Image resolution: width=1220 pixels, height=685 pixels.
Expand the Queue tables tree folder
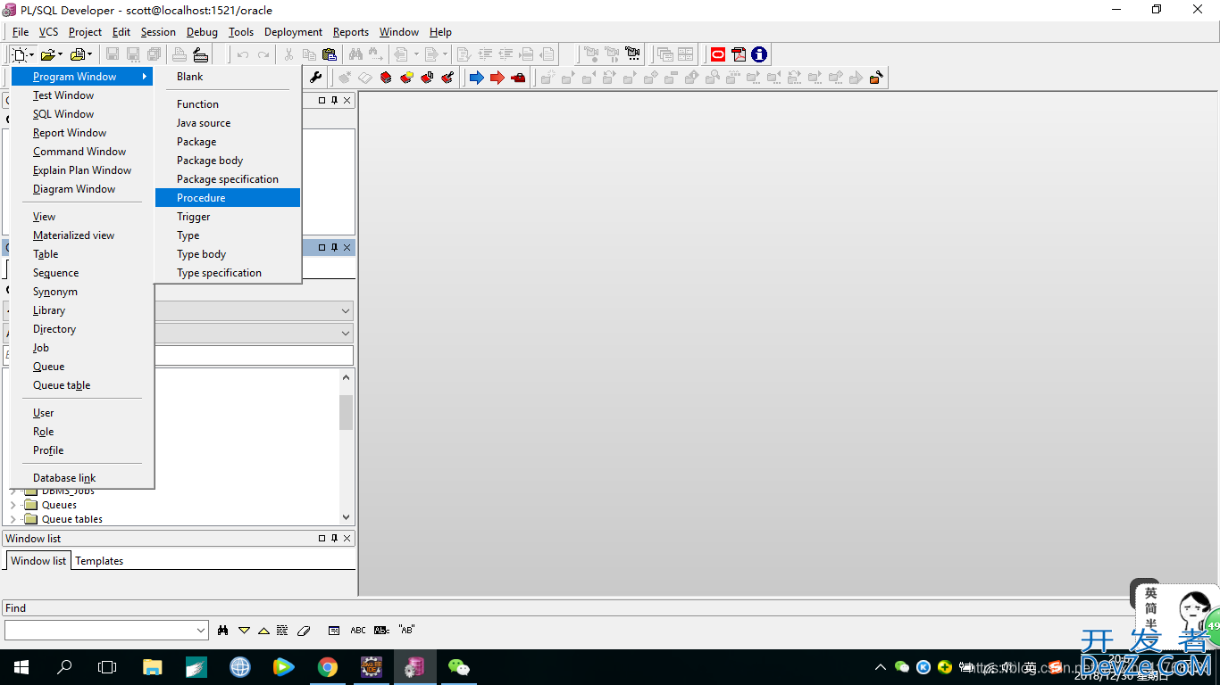(13, 519)
